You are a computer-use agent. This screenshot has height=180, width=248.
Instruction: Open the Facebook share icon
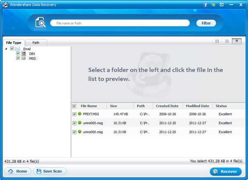[x=205, y=4]
